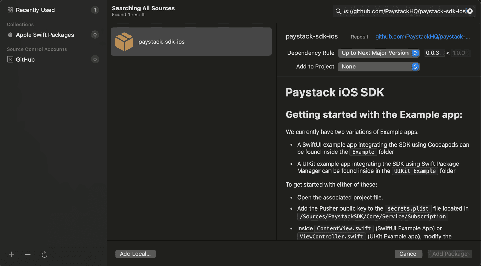Open the Dependency Rule dropdown
Viewport: 481px width, 266px height.
tap(379, 53)
